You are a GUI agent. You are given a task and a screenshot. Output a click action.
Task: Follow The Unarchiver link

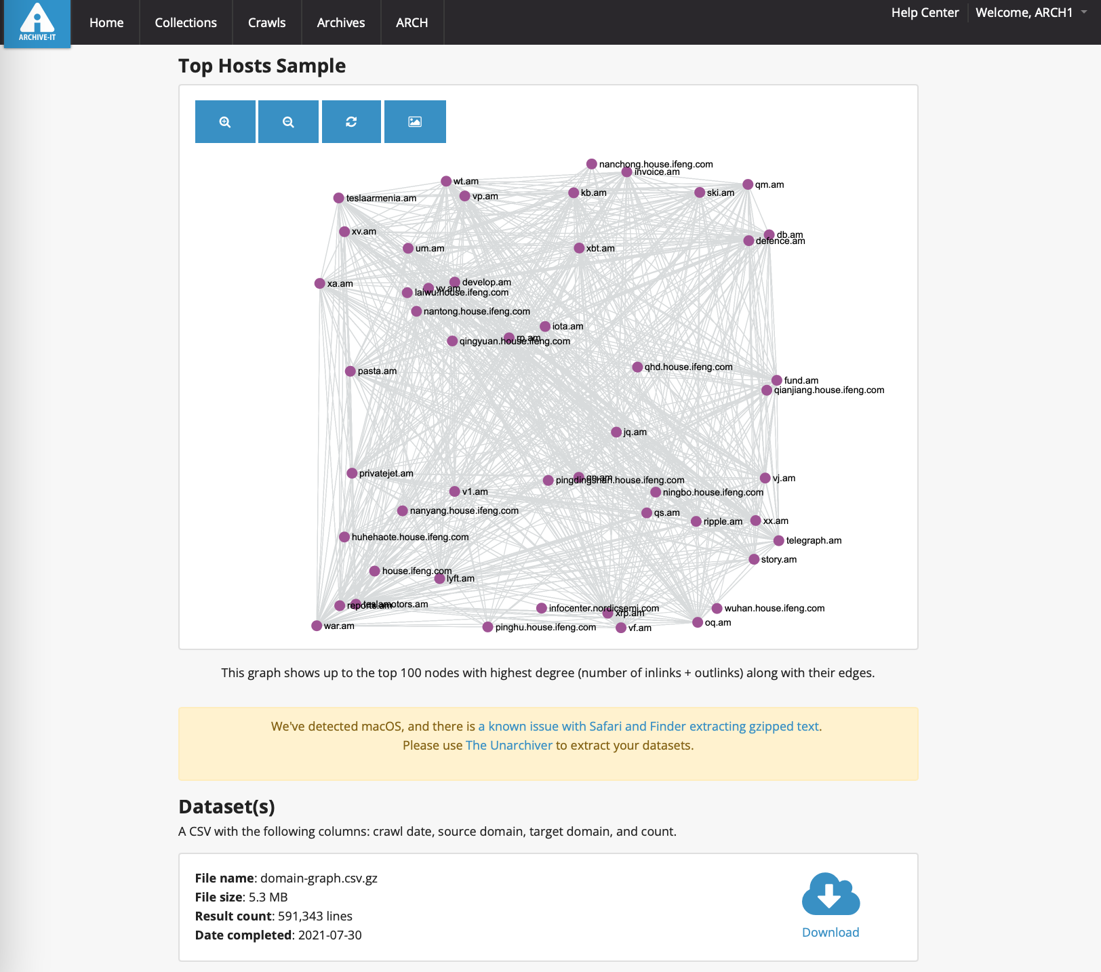click(508, 746)
